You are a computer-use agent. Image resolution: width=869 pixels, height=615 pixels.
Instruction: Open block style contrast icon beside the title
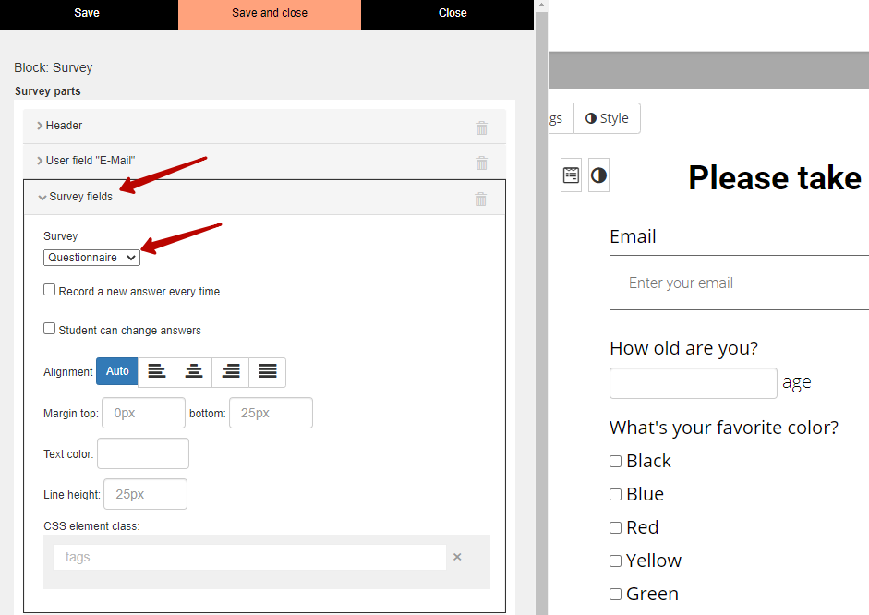598,175
